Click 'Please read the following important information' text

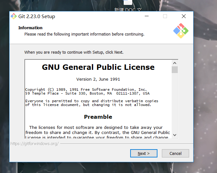[84, 34]
